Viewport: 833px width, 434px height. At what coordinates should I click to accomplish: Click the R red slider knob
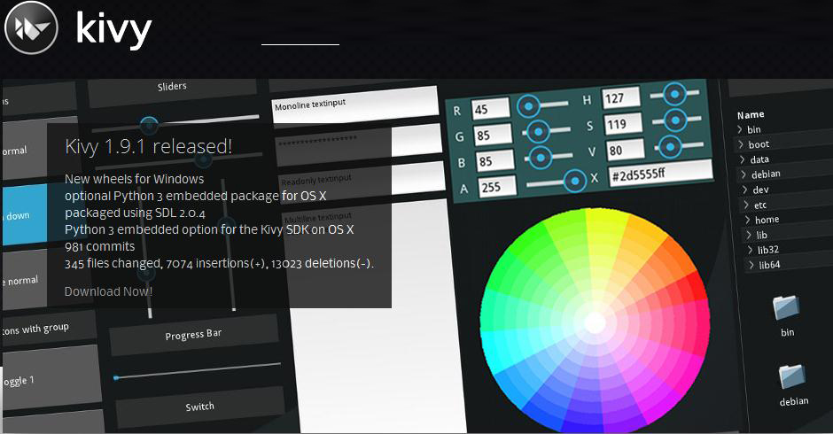[528, 106]
